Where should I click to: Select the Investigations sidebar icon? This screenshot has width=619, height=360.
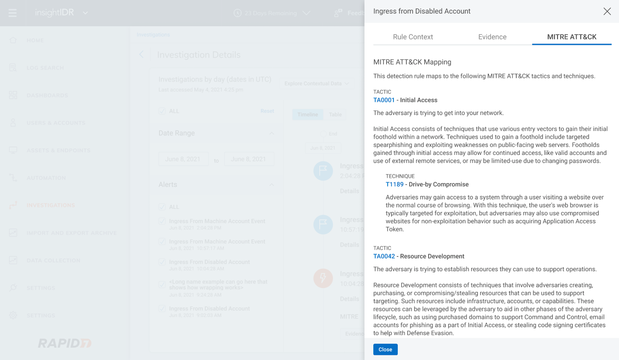(13, 205)
